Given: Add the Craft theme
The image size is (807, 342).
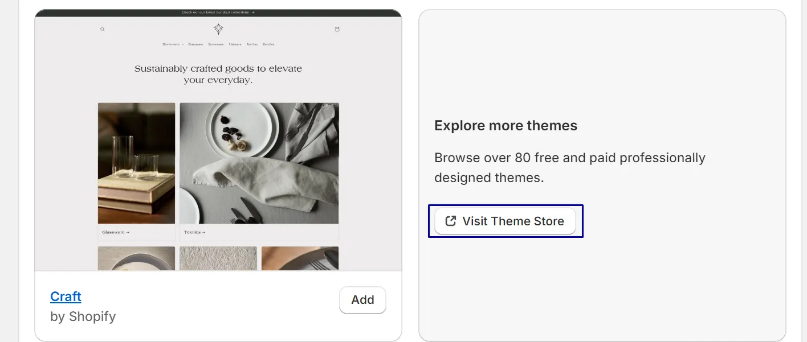Looking at the screenshot, I should (x=362, y=300).
